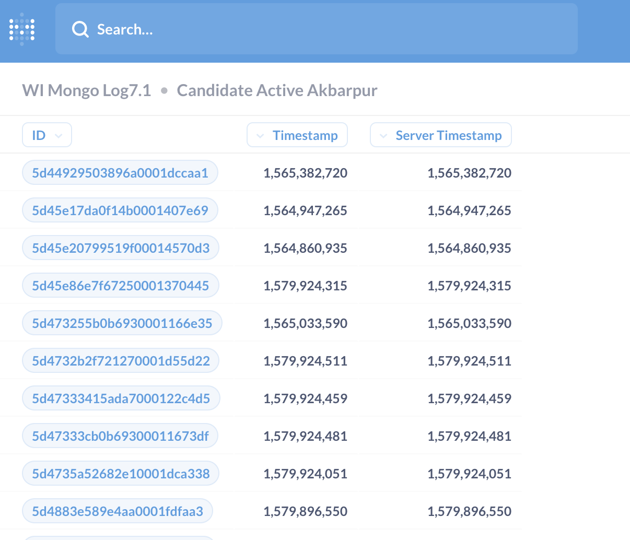
Task: Select Server Timestamp cell of row 5d45e86e7f67250001370445
Action: pyautogui.click(x=470, y=286)
